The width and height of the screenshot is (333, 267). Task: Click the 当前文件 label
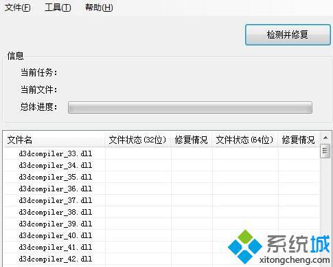click(x=38, y=89)
